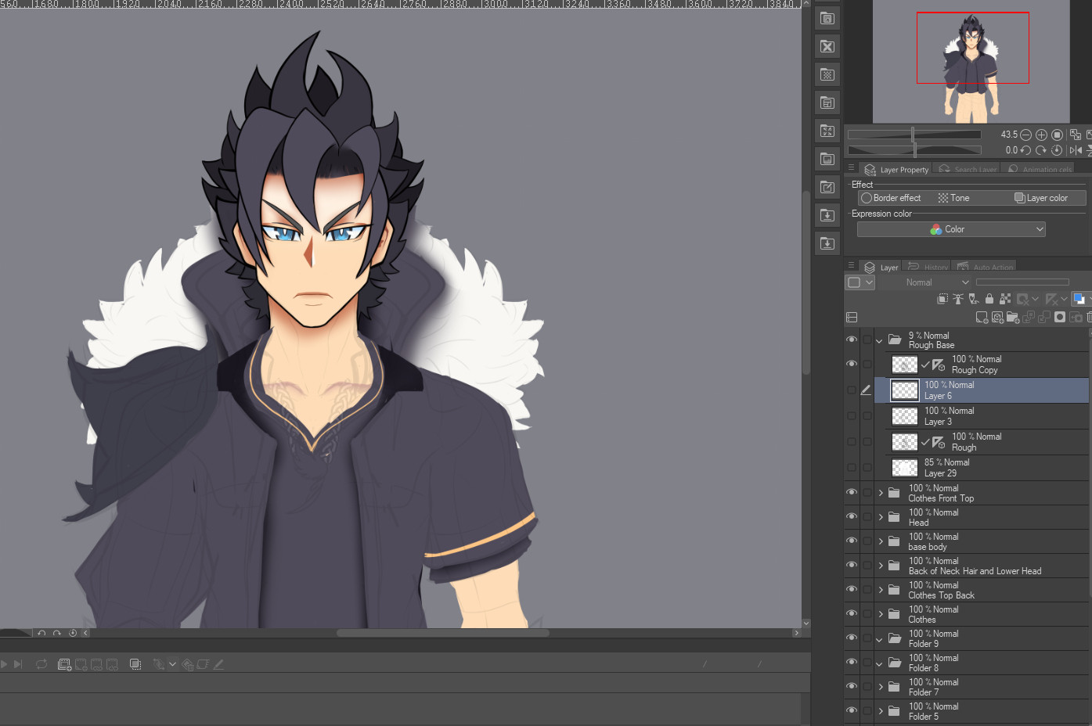Click the Clear command bar icon
The height and width of the screenshot is (726, 1092).
click(x=827, y=46)
